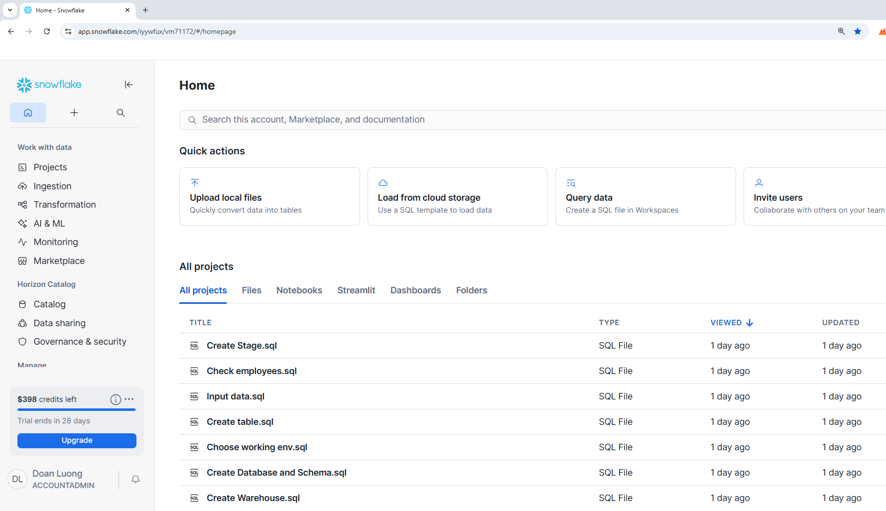Click the info icon next to credits left
This screenshot has width=886, height=511.
click(115, 399)
